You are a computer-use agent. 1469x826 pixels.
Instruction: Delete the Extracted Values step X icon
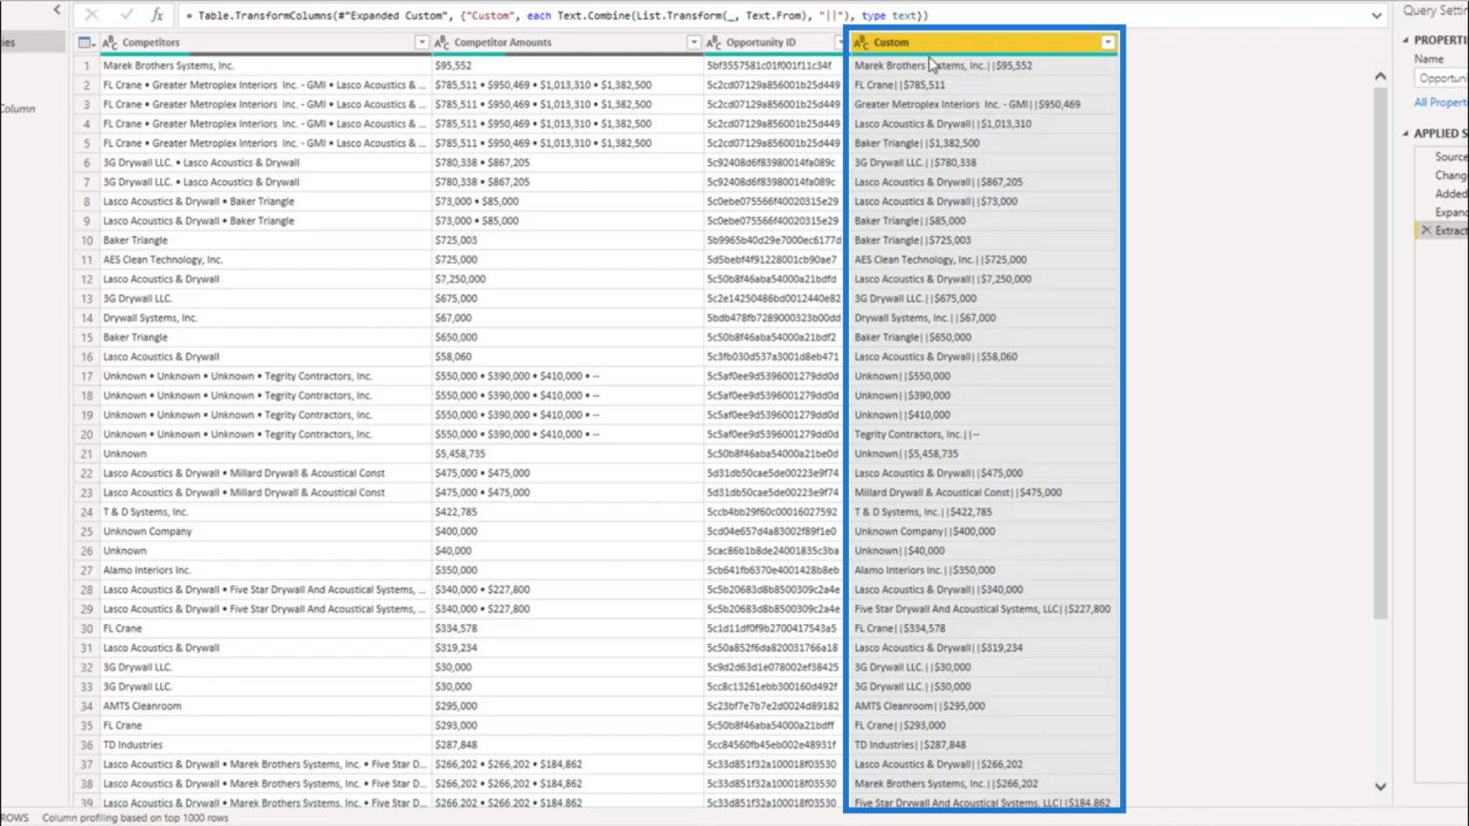(1426, 230)
